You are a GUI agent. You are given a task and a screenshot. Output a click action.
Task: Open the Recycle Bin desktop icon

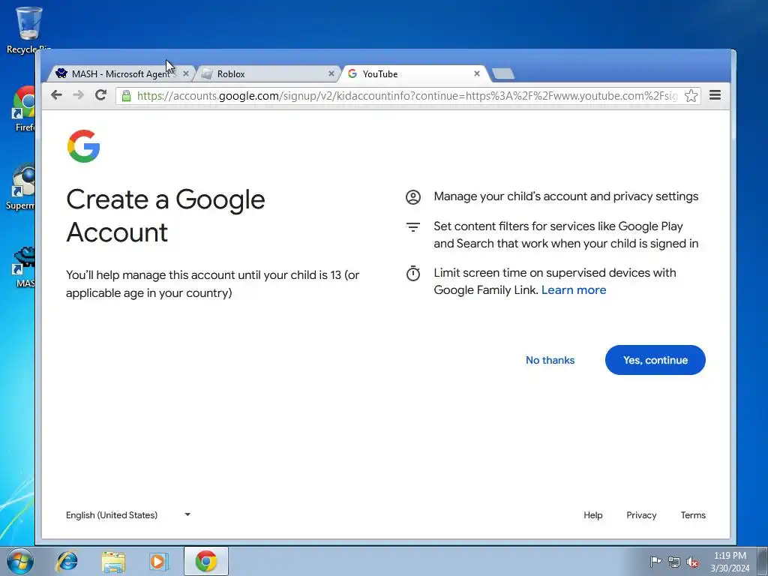[29, 29]
